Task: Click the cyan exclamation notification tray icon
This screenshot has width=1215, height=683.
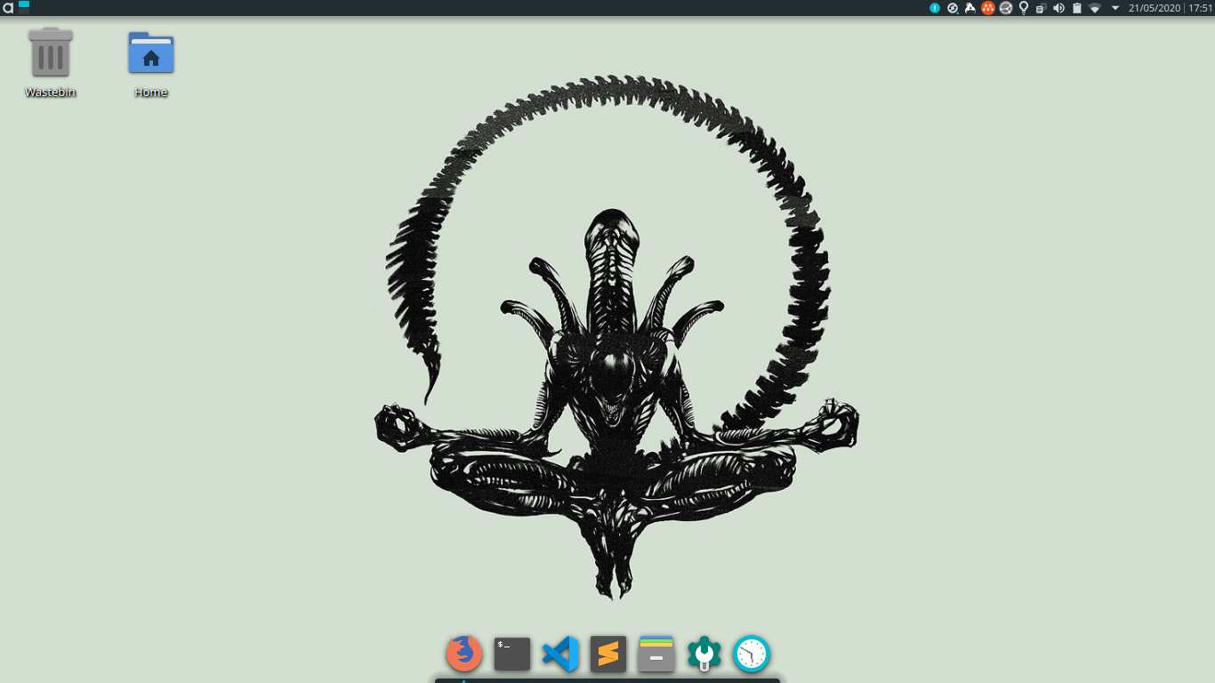Action: tap(935, 8)
